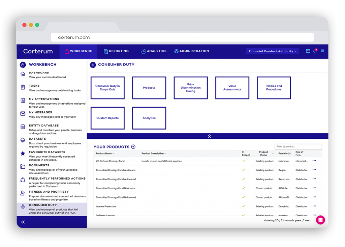The height and width of the screenshot is (247, 345).
Task: Open the Dashboard home icon in sidebar
Action: point(23,74)
